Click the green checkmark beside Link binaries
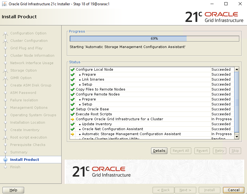Image resolution: width=247 pixels, height=194 pixels. click(72, 80)
